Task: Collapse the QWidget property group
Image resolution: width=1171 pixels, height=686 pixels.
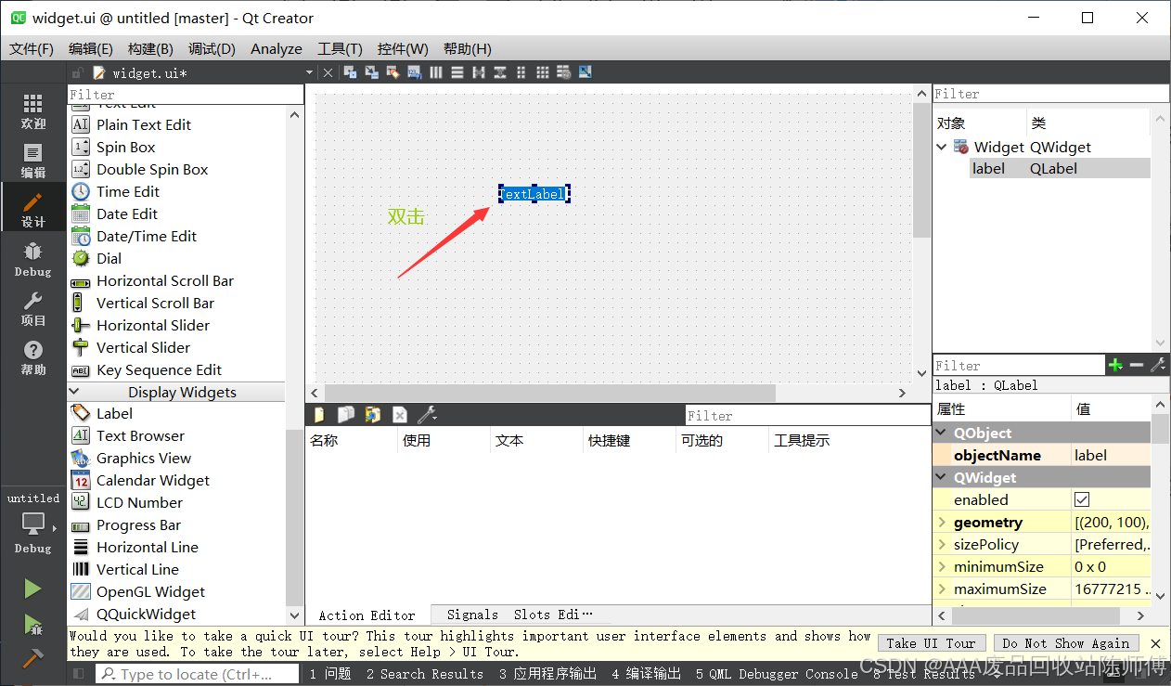Action: [942, 477]
